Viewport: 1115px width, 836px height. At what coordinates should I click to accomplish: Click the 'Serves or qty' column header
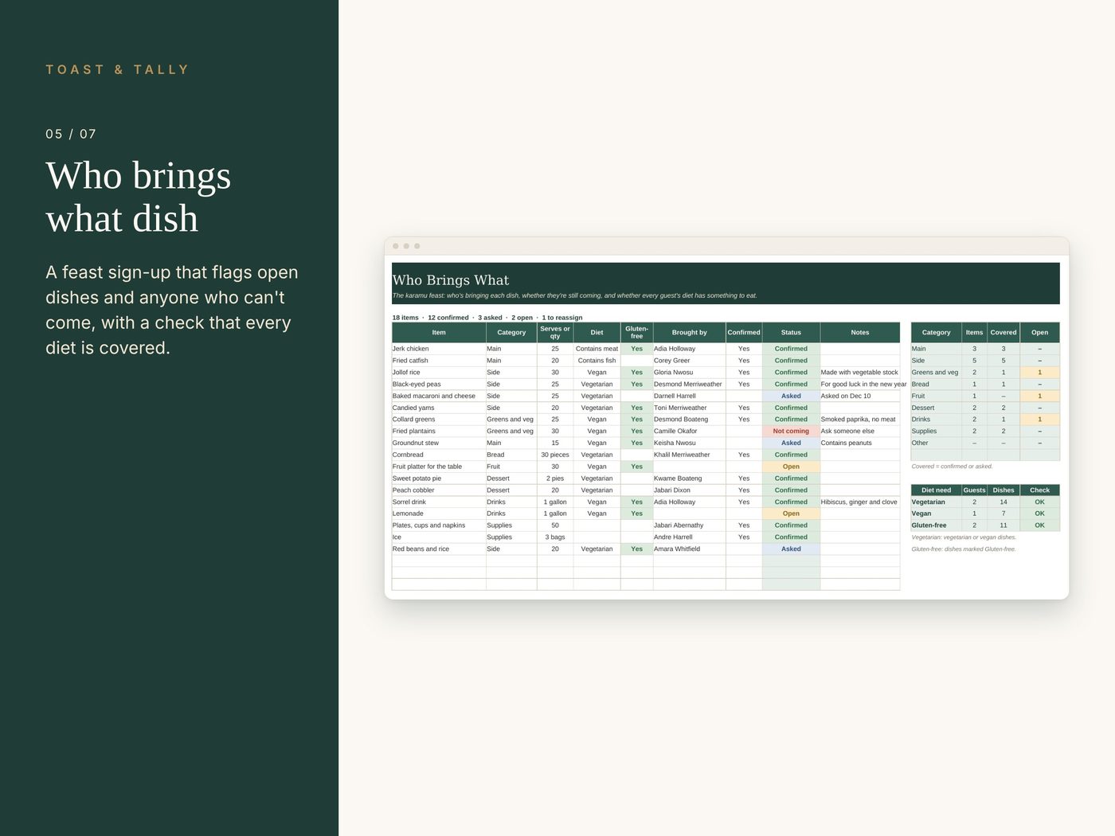point(555,333)
